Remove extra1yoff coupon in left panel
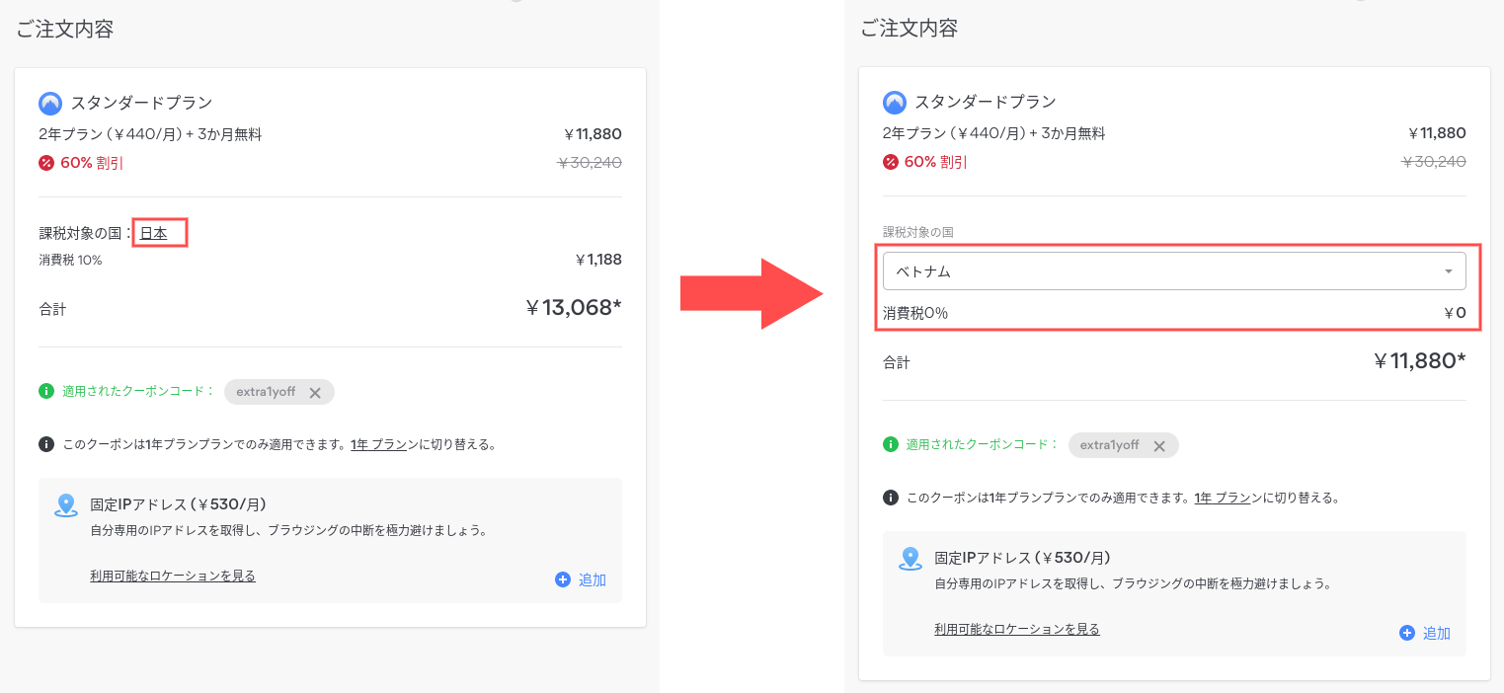This screenshot has height=693, width=1504. [315, 392]
